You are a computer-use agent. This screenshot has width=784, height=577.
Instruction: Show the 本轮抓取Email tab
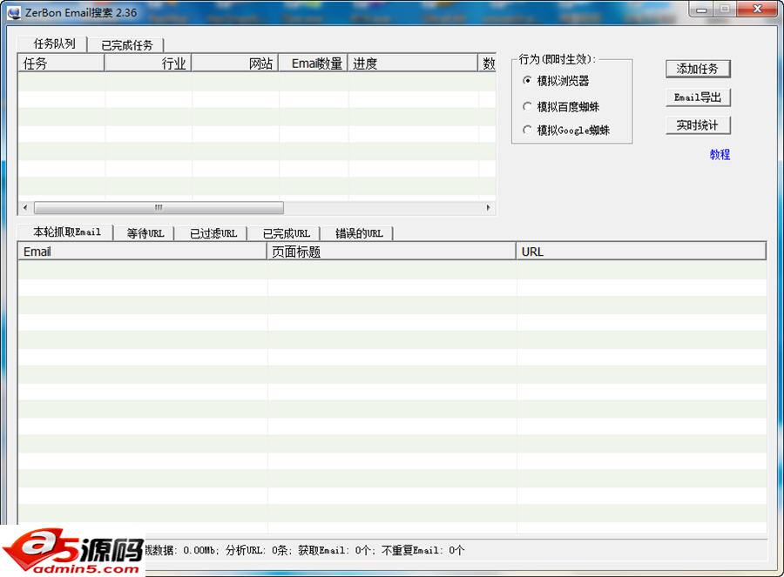66,232
